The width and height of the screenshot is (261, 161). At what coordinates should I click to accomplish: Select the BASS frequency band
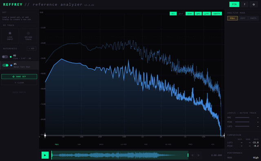pyautogui.click(x=101, y=144)
